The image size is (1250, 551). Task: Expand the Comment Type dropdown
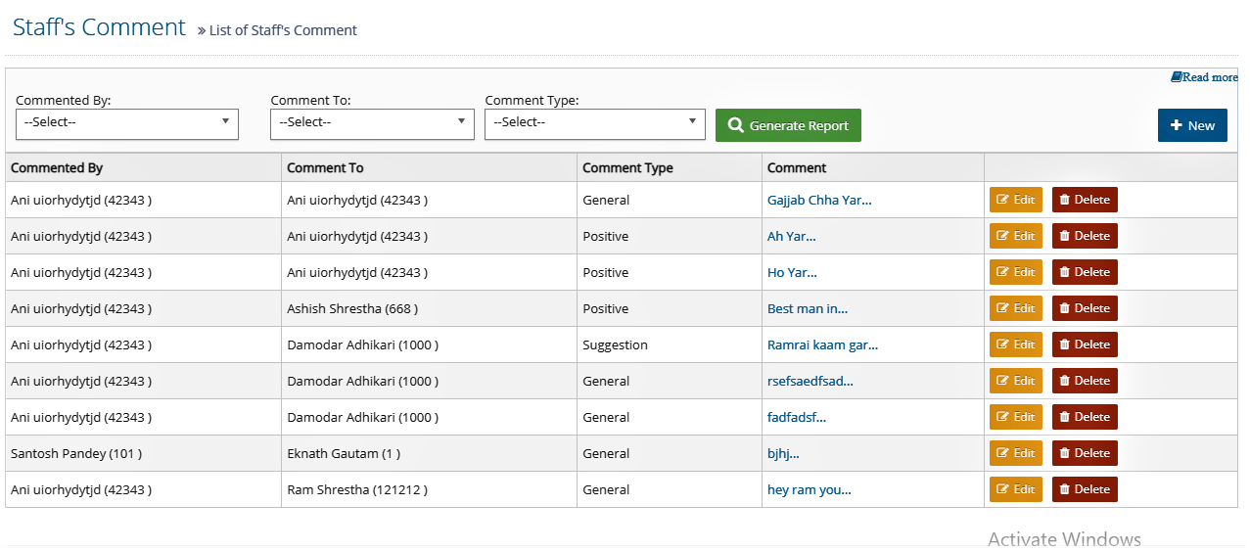[595, 123]
